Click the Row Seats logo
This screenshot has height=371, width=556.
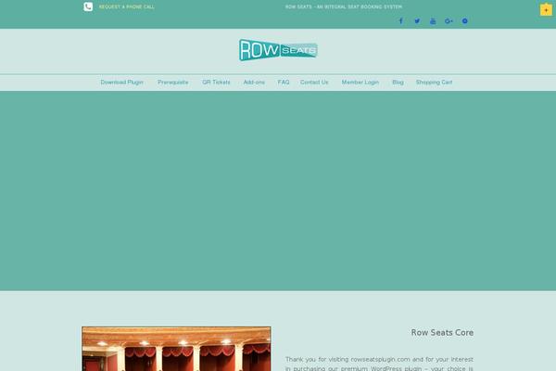click(x=278, y=50)
